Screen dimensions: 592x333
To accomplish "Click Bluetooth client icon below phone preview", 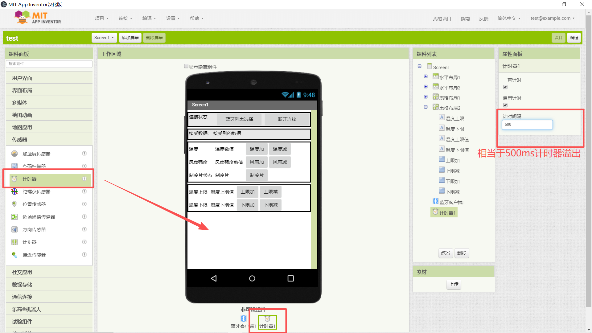I will (244, 319).
